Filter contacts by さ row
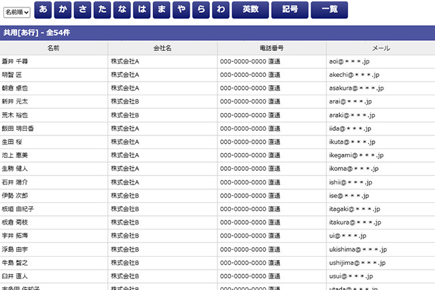This screenshot has height=290, width=435. [82, 10]
